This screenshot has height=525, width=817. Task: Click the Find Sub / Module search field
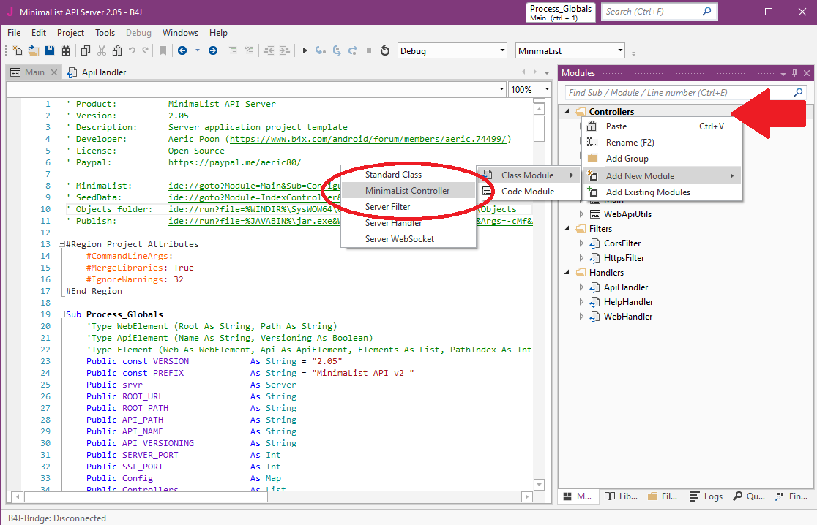(x=677, y=93)
